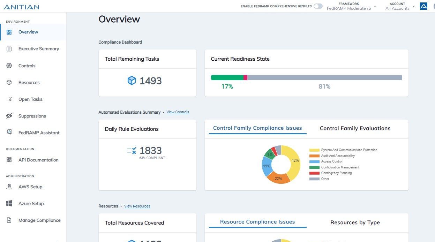
Task: Open FedRAMP Assistant
Action: click(x=33, y=133)
